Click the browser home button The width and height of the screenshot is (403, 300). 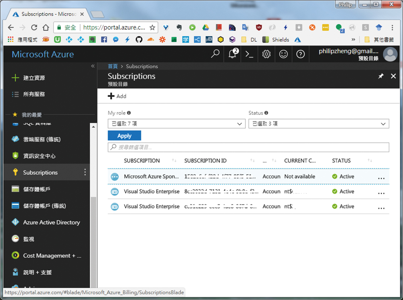pyautogui.click(x=46, y=27)
